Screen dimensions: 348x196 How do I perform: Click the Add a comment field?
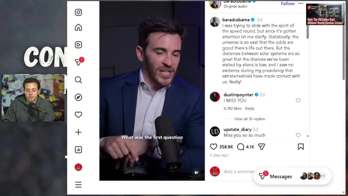point(239,171)
